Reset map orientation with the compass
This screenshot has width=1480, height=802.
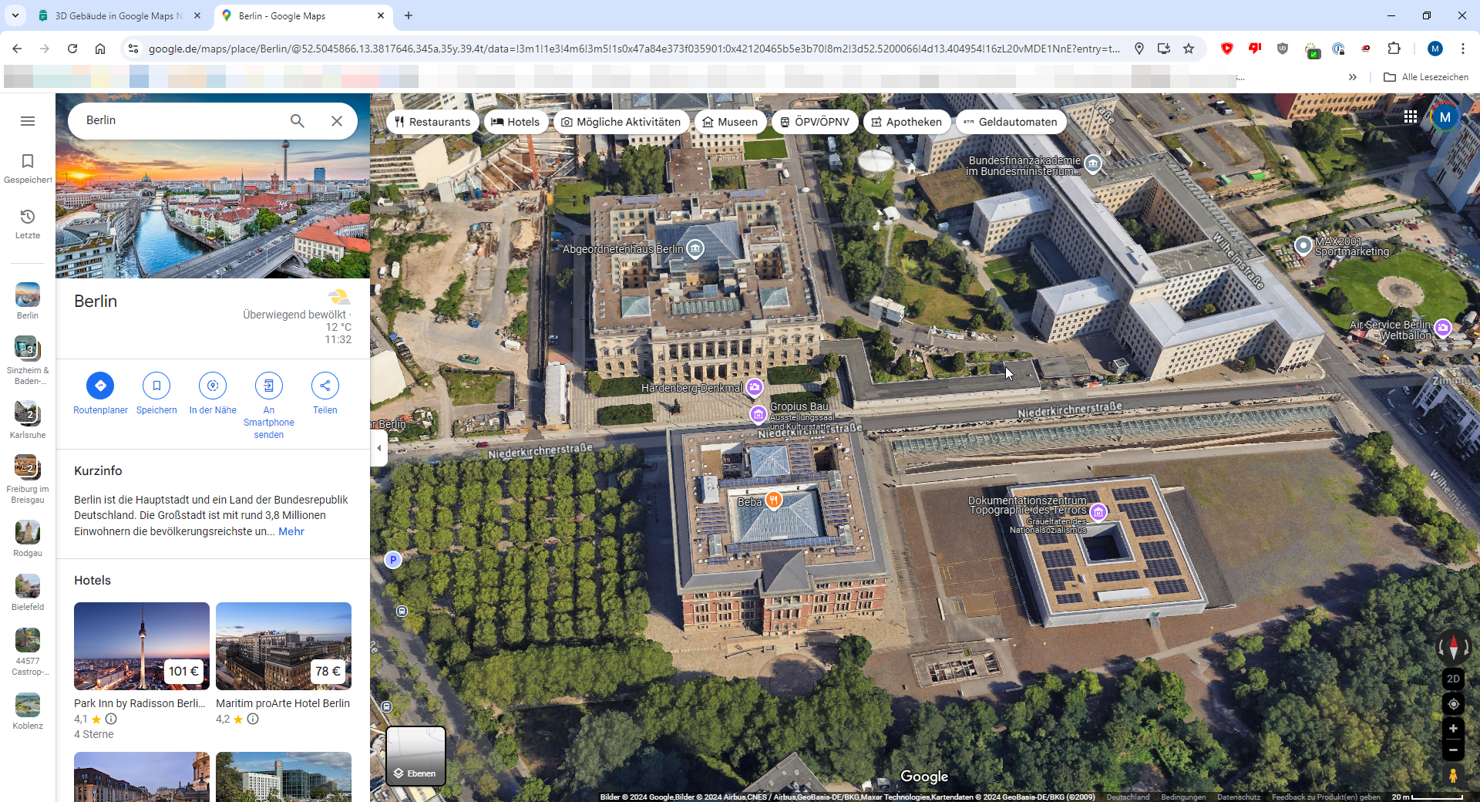pos(1453,647)
